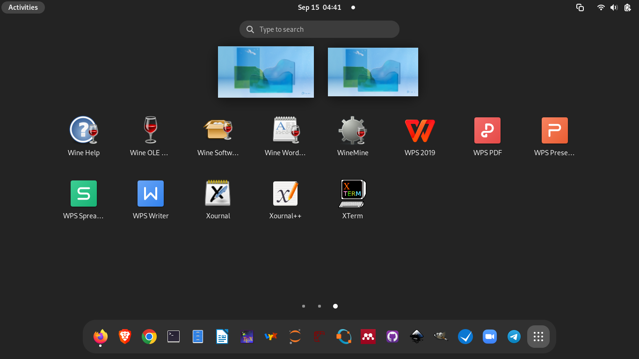Open Xournal++ note-taking app
This screenshot has height=359, width=639.
285,194
